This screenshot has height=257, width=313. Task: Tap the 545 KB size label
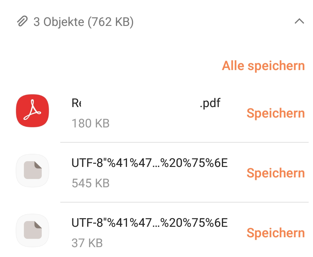(x=91, y=183)
